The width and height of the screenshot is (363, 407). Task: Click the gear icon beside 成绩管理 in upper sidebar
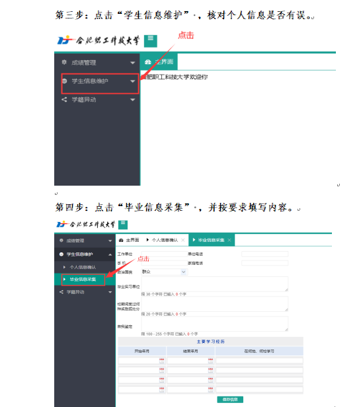click(x=64, y=62)
